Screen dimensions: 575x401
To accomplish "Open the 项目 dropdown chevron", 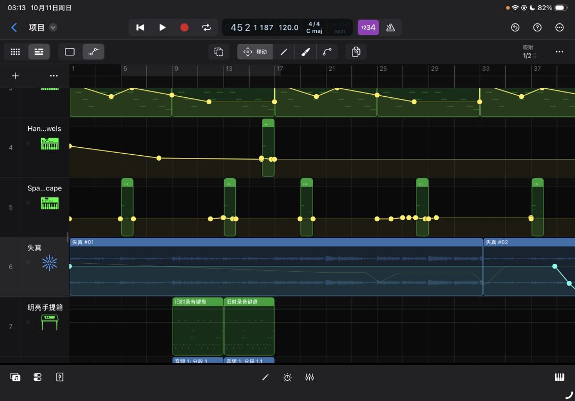I will [53, 28].
